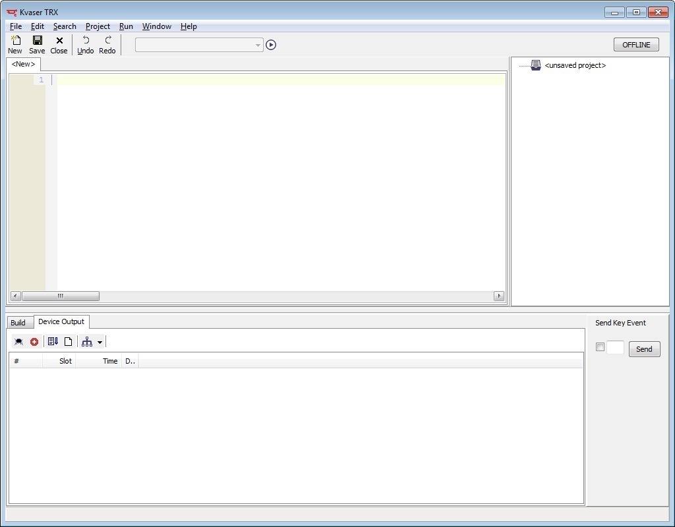Open the Run menu
Screen dimensions: 675x527
tap(126, 26)
